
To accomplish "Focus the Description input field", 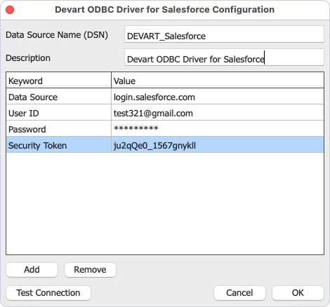I will coord(224,57).
